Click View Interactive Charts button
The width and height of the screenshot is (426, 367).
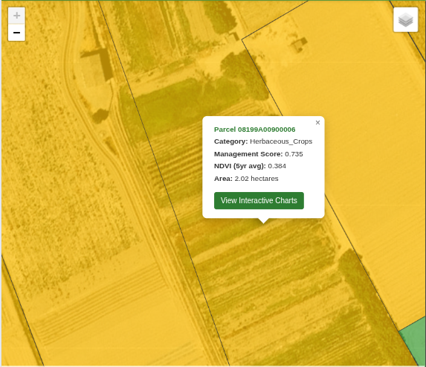point(259,200)
